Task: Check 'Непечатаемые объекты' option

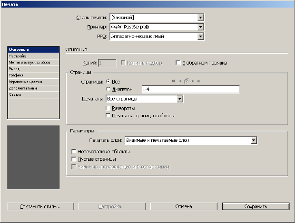Action: point(73,151)
